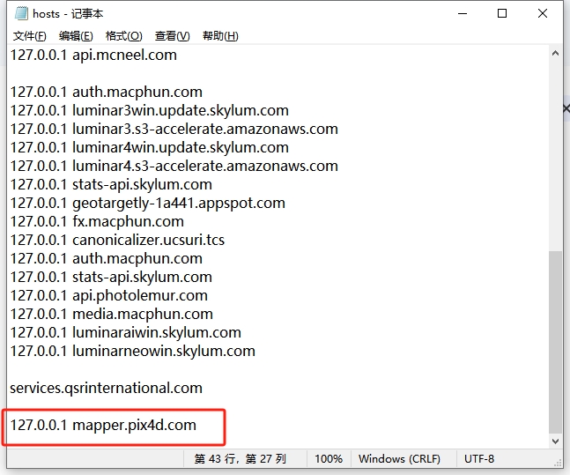Click the line canonicalizer.ucsuri.tcs
Viewport: 570px width, 475px height.
[117, 240]
